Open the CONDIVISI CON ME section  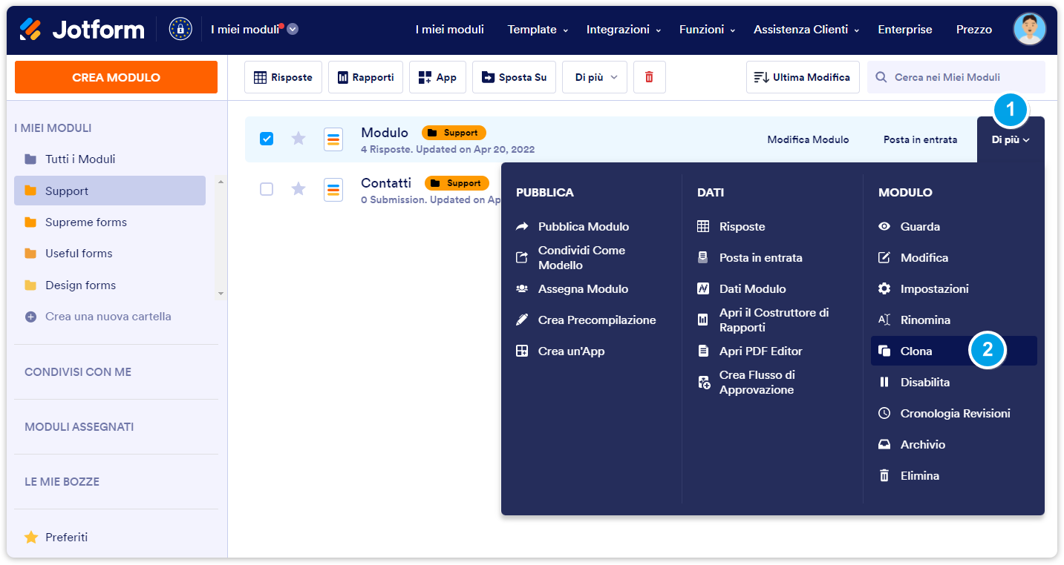78,372
